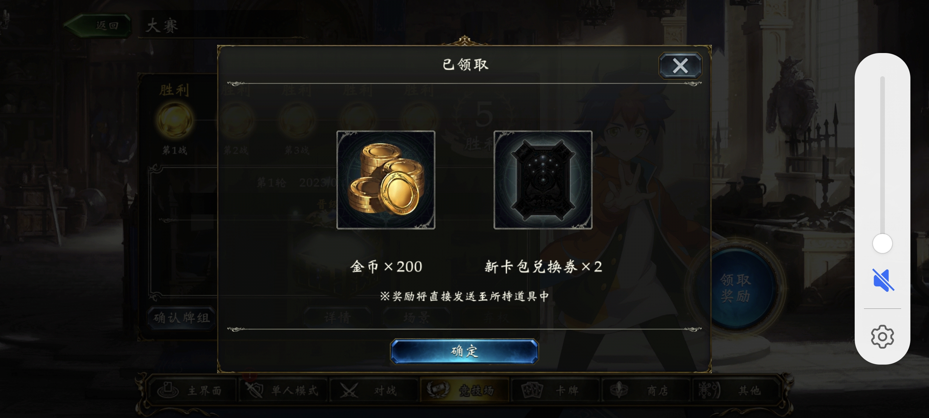Click the 第1战 victory medal icon
The width and height of the screenshot is (929, 418).
point(175,120)
